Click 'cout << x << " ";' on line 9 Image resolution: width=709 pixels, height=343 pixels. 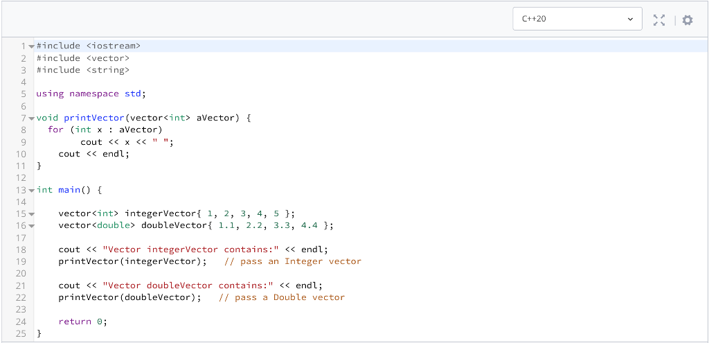tap(127, 142)
